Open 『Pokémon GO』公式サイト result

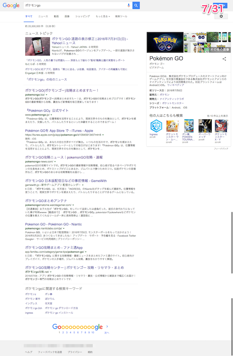click(47, 110)
